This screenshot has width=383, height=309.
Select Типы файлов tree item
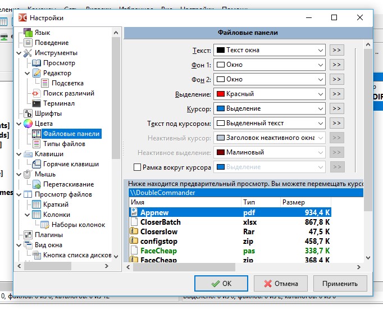pos(64,144)
